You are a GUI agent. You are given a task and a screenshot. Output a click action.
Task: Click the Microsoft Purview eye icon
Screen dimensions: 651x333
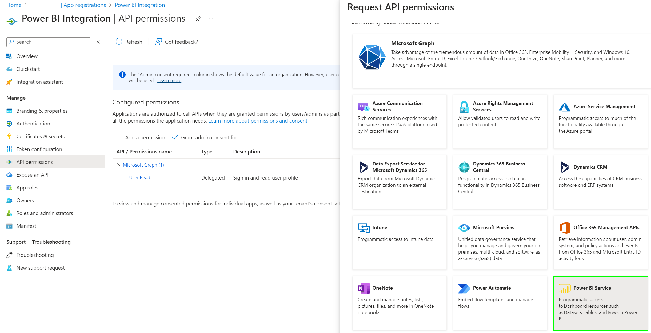(x=464, y=228)
